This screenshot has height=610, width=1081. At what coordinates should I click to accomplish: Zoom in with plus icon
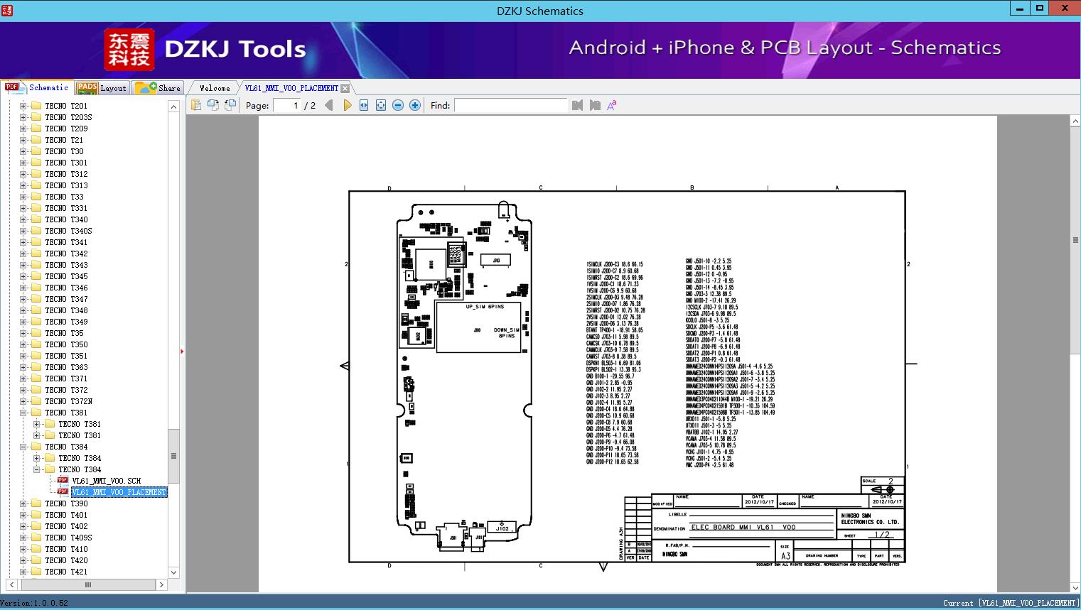(415, 105)
